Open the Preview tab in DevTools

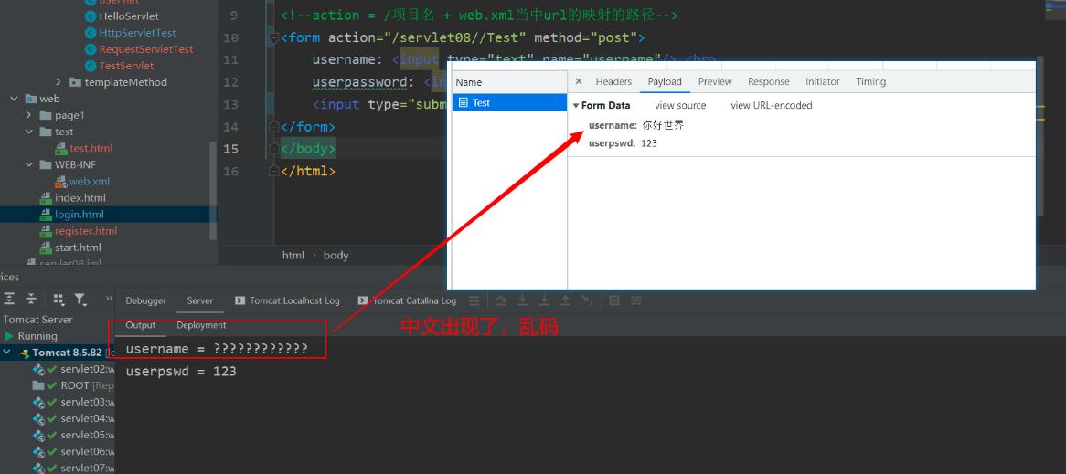tap(715, 81)
